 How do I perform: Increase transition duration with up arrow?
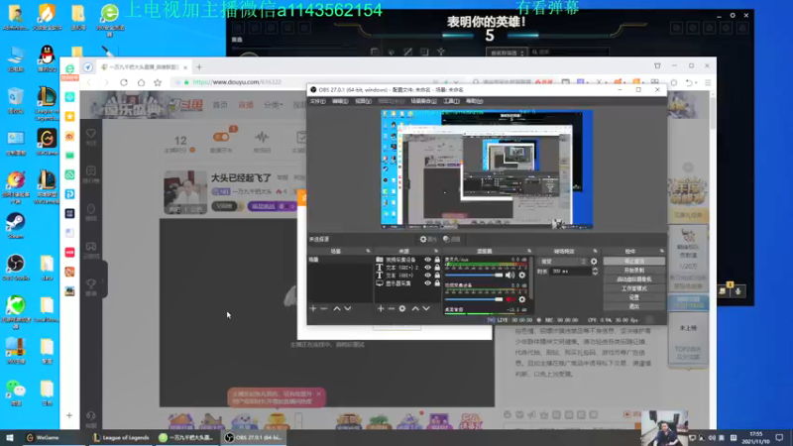point(595,269)
